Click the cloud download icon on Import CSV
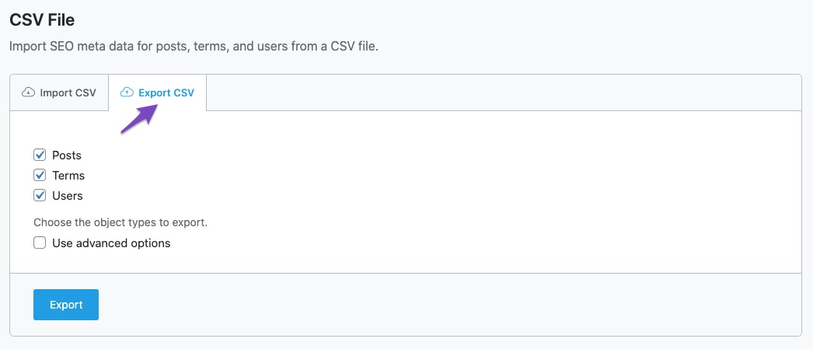Viewport: 813px width, 349px height. coord(28,92)
